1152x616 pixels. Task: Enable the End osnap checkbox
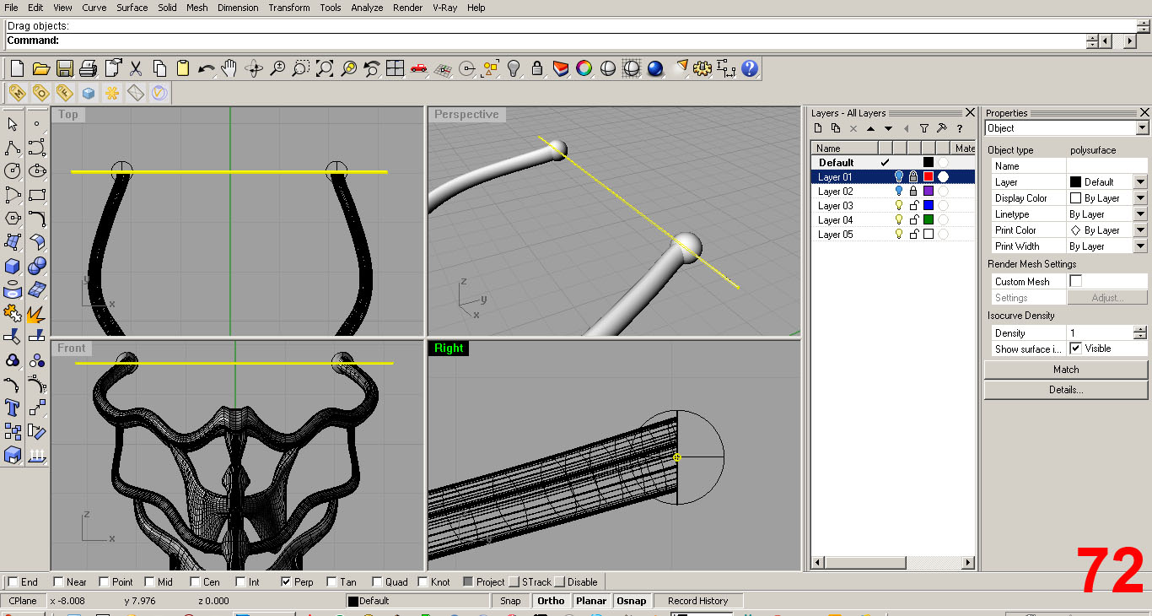(x=13, y=581)
